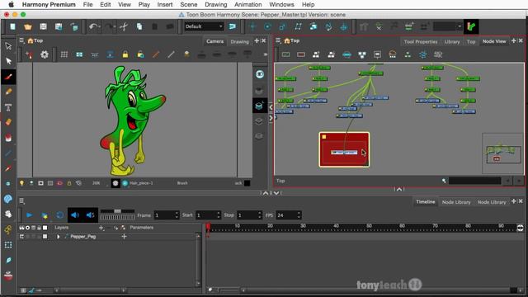
Task: Open the Animation menu
Action: (247, 5)
